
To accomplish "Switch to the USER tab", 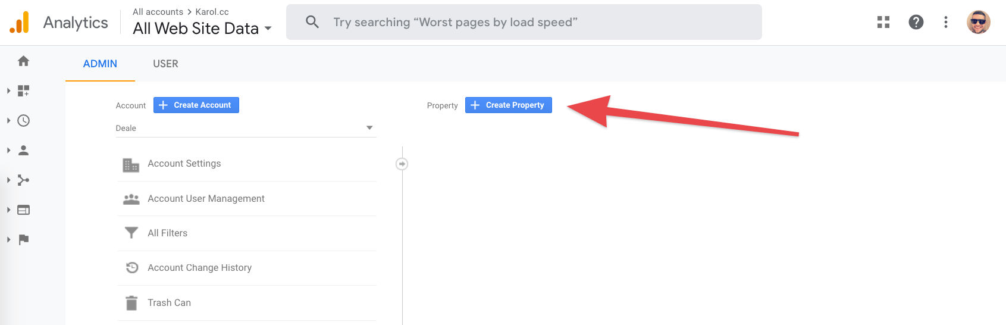I will (165, 64).
